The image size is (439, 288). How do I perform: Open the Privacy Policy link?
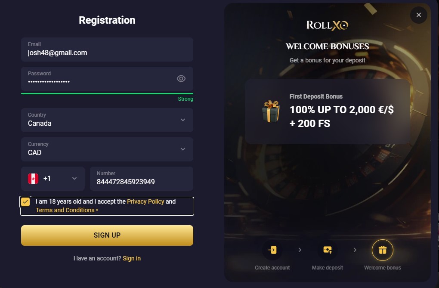145,201
